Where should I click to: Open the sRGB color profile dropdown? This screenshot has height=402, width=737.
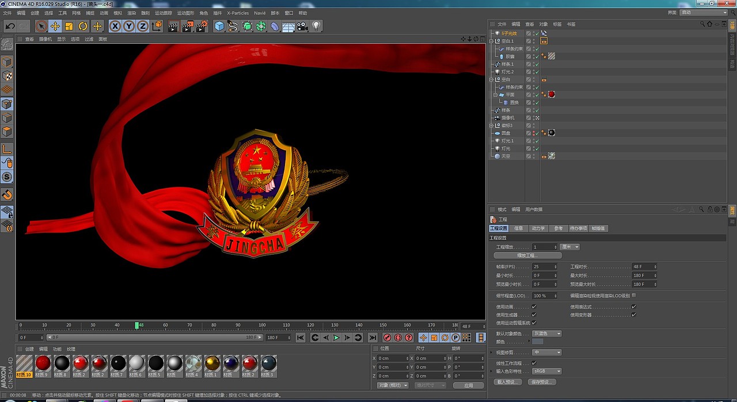click(x=547, y=372)
